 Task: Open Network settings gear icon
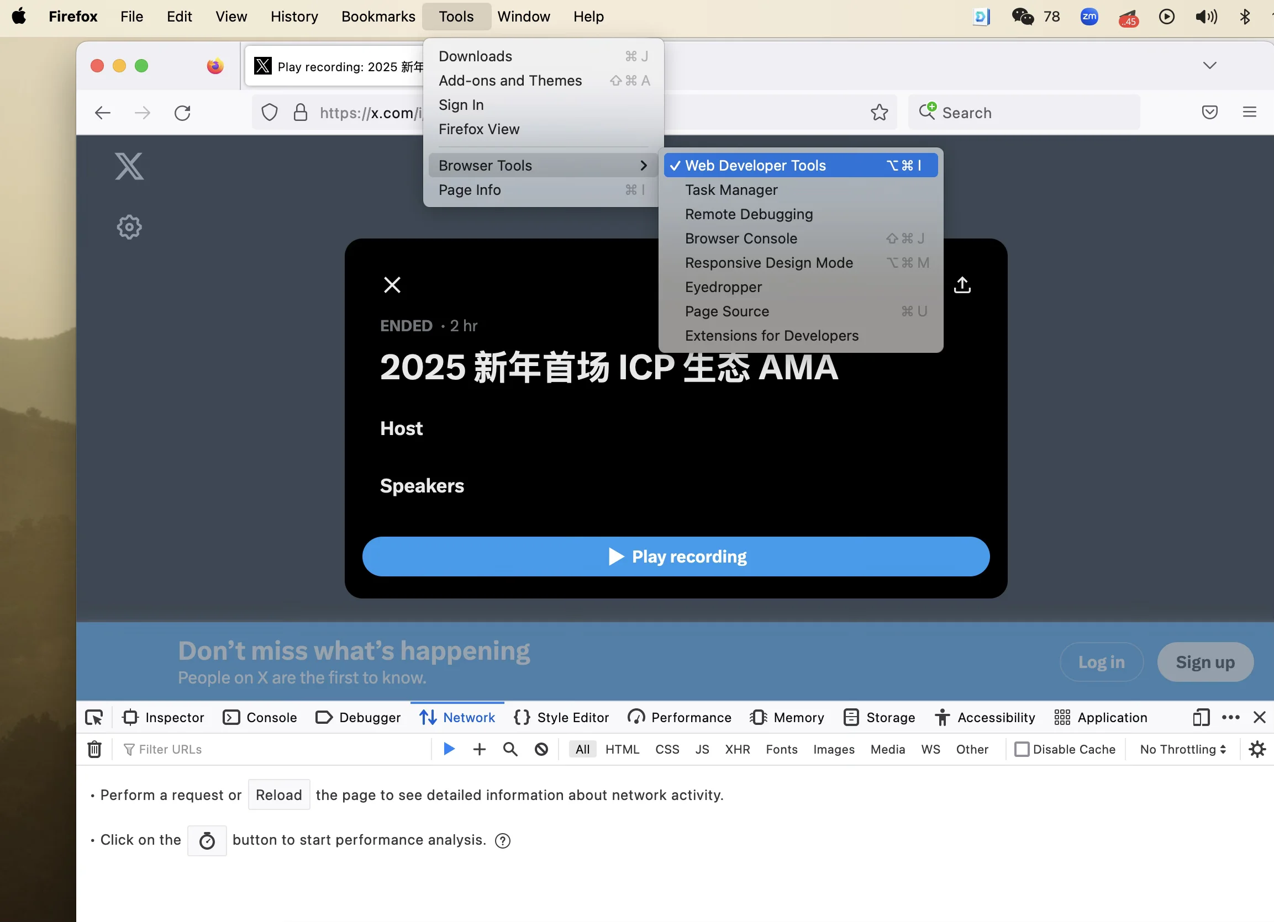(1257, 749)
